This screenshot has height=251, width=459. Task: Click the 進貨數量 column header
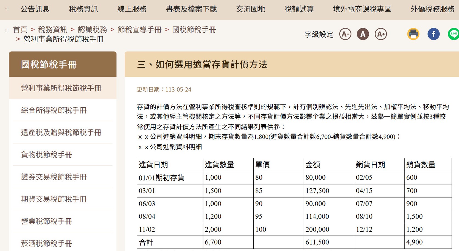point(228,165)
